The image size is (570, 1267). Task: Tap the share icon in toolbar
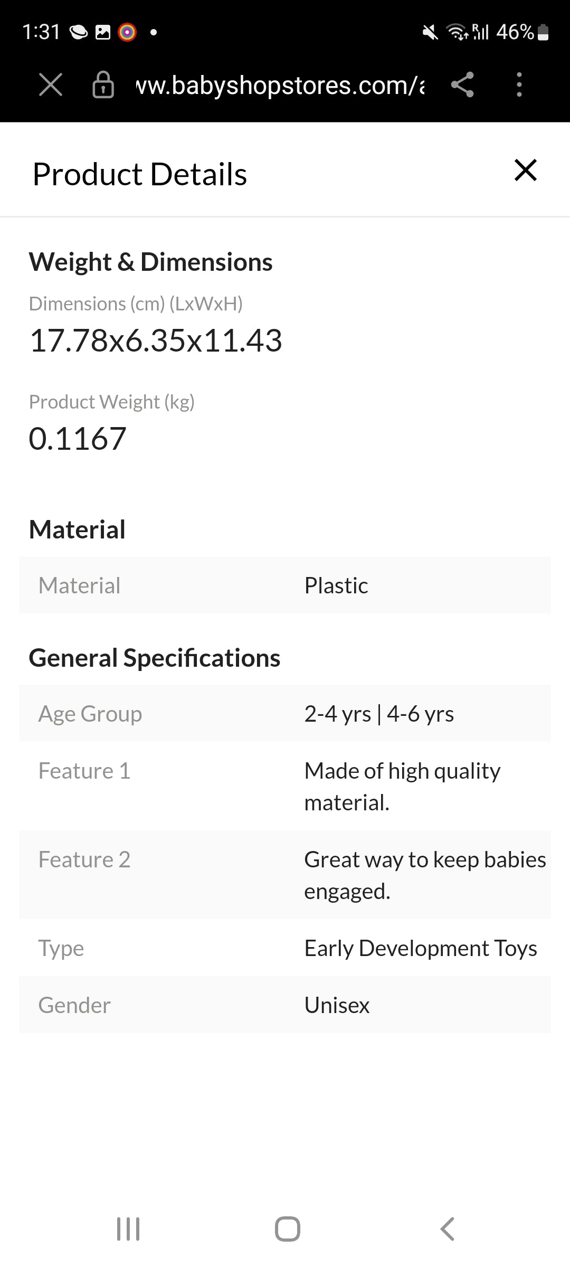[x=462, y=84]
